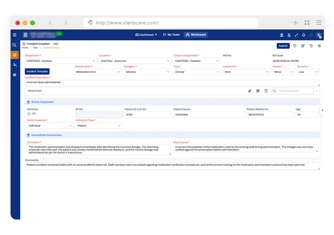
Task: Open the Individual Type dropdown showing Patient
Action: pos(99,126)
